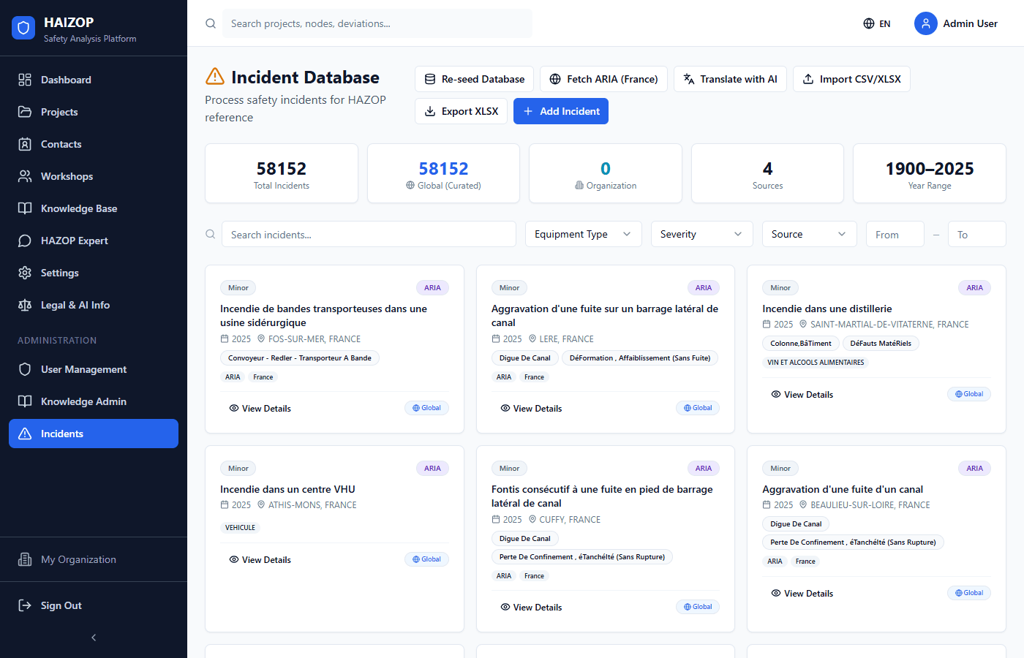The width and height of the screenshot is (1024, 658).
Task: Click Fetch ARIA (France) button
Action: click(603, 79)
